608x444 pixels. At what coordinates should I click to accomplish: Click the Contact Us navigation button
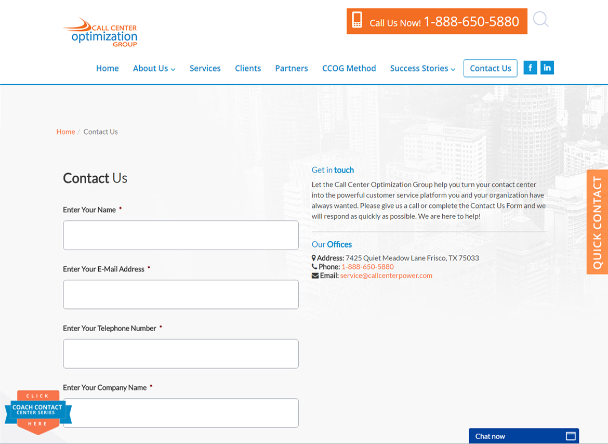click(490, 68)
